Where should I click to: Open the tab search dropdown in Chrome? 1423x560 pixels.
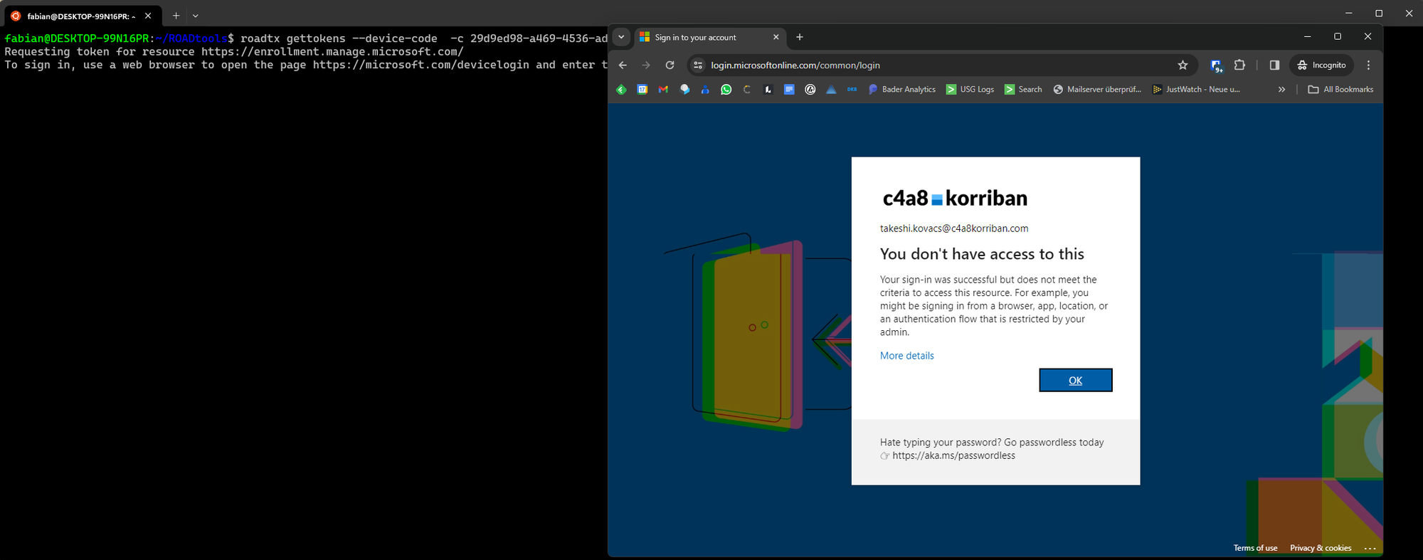tap(621, 37)
